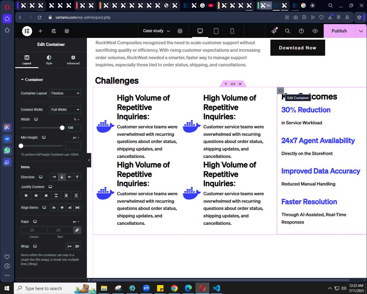The width and height of the screenshot is (367, 294).
Task: Change the Min Height px unit dropdown
Action: [76, 138]
